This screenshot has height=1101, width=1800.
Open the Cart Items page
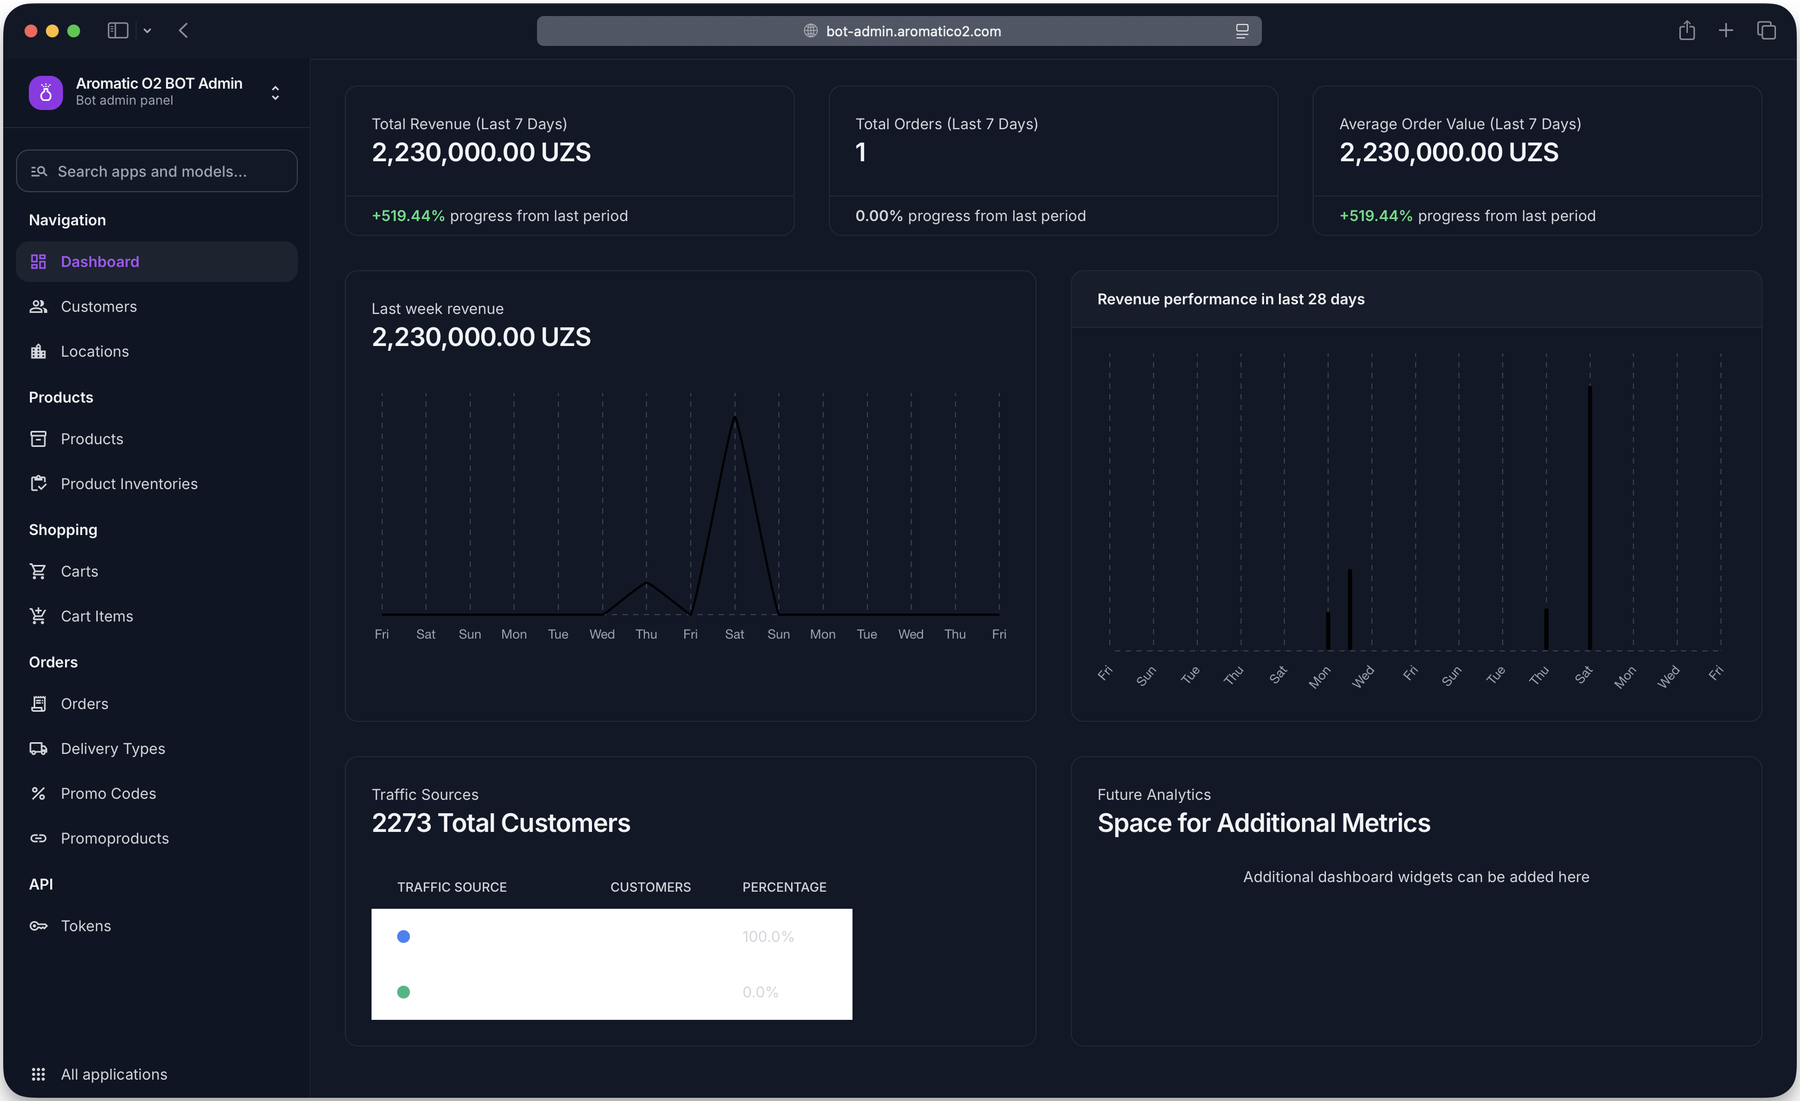97,617
